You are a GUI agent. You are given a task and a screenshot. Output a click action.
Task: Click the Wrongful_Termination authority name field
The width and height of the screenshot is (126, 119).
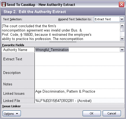(77, 50)
